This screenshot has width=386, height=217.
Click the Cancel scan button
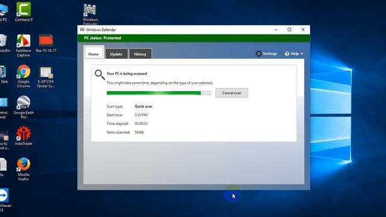pyautogui.click(x=232, y=93)
